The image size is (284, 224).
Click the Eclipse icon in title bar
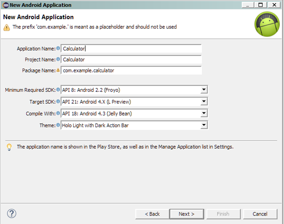[6, 5]
